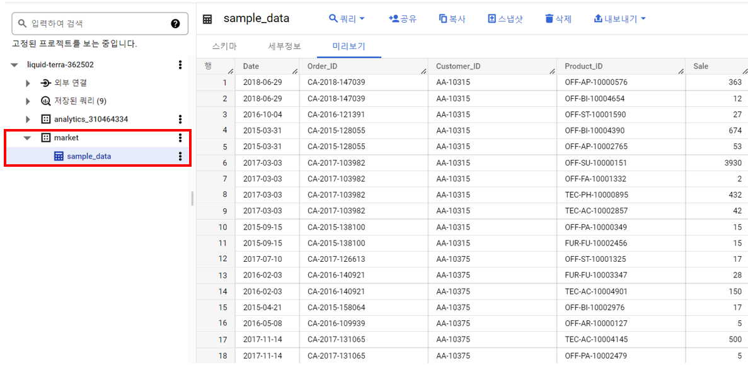
Task: Expand the 저장된 쿼리 (9) node
Action: point(28,101)
